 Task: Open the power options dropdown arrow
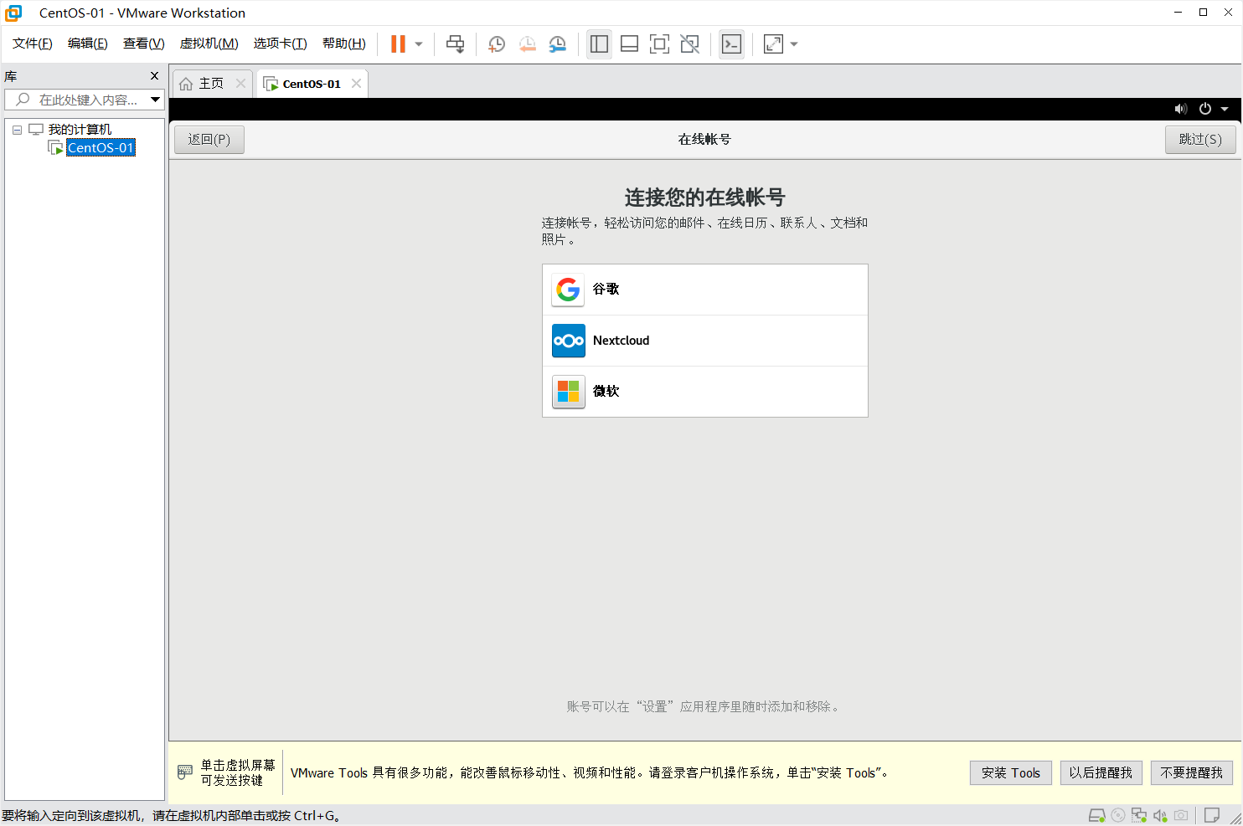pos(1225,109)
